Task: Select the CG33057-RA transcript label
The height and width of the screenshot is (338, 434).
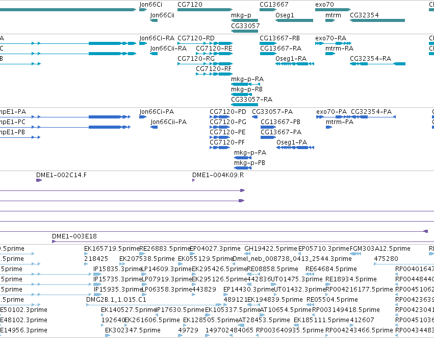Action: 251,100
